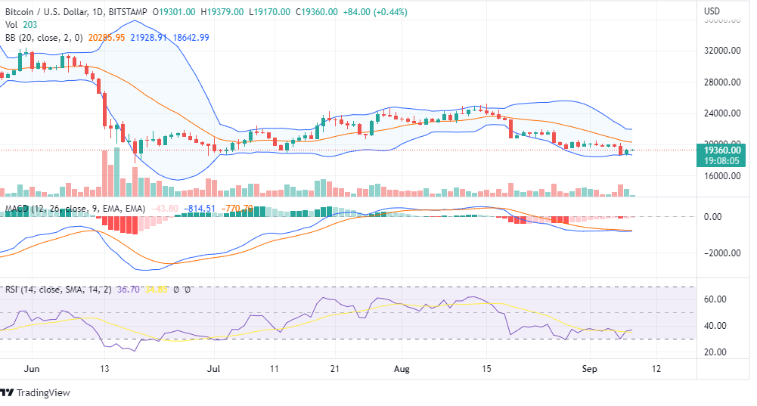Click the Aug label on the time axis

402,369
